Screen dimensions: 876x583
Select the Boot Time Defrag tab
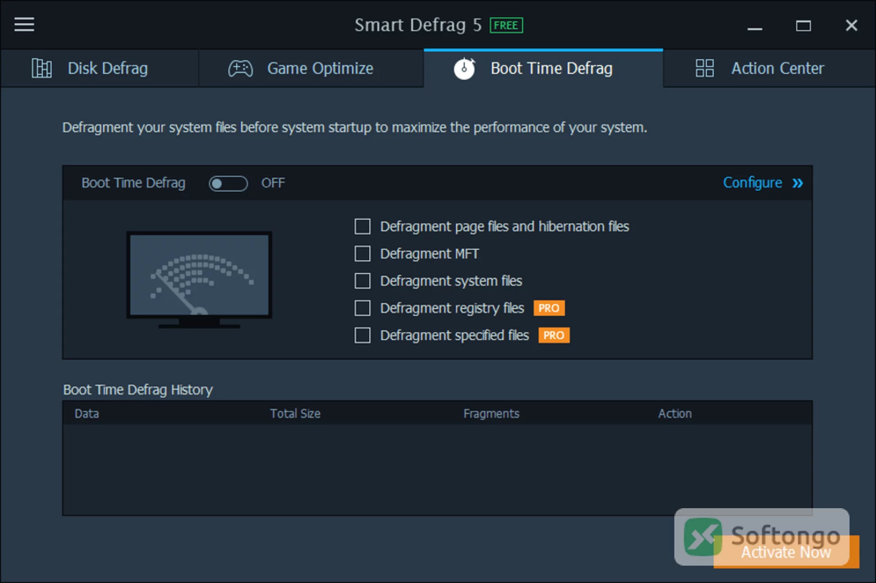543,68
